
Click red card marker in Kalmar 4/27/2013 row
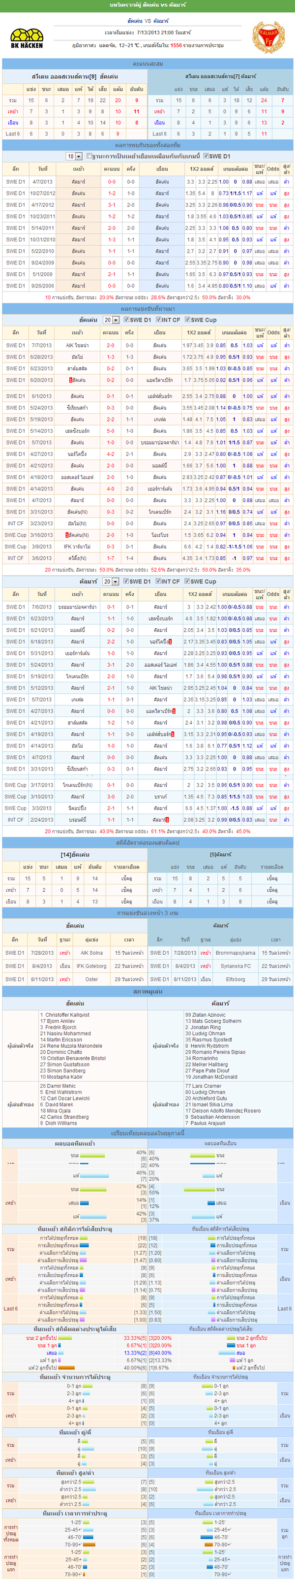click(174, 711)
